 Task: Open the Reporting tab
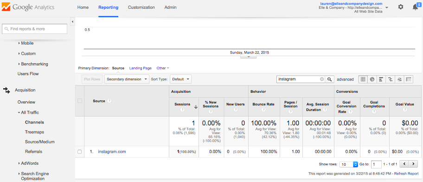click(x=108, y=7)
